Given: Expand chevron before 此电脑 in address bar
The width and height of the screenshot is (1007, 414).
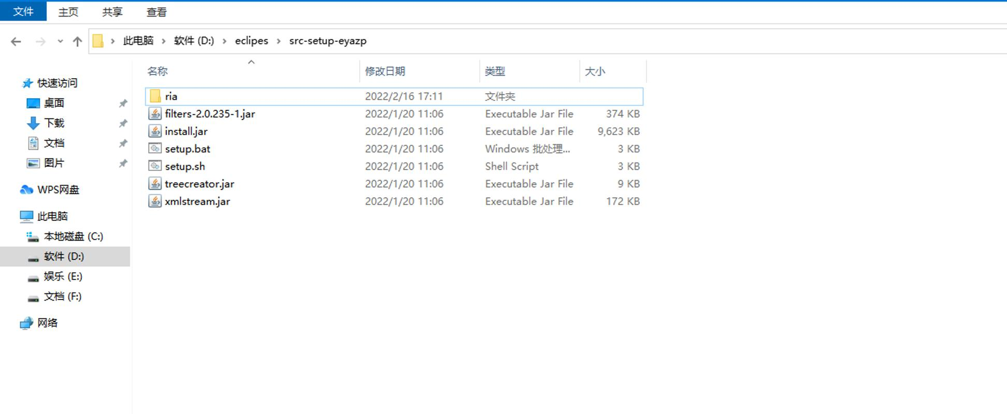Looking at the screenshot, I should [112, 41].
